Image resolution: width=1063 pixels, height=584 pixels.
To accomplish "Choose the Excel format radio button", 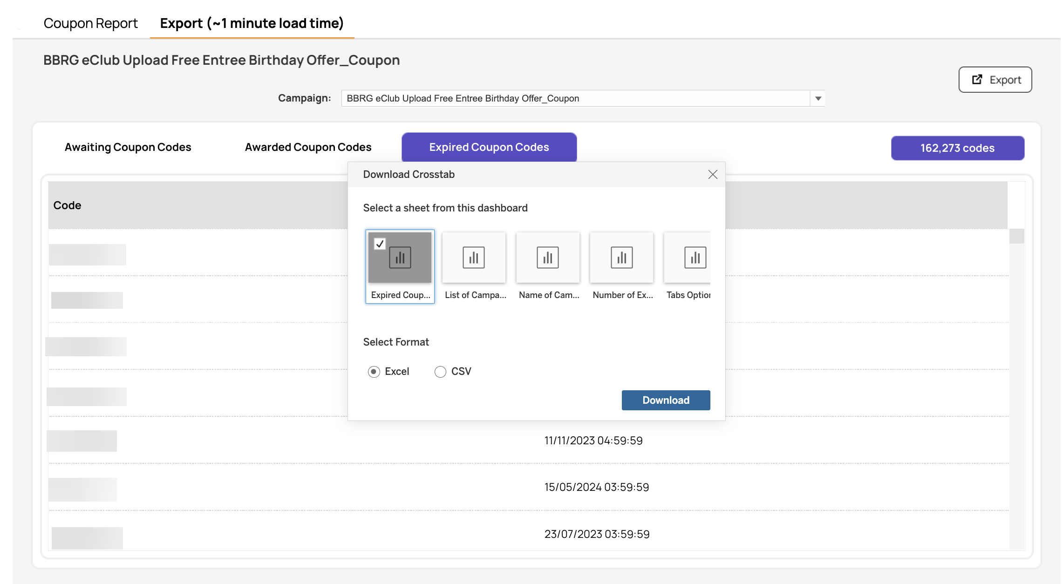I will 374,372.
